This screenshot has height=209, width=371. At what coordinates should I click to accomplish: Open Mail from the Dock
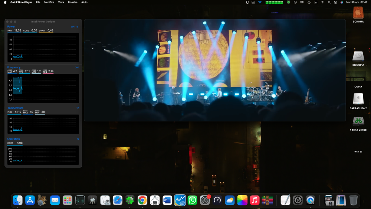point(55,200)
